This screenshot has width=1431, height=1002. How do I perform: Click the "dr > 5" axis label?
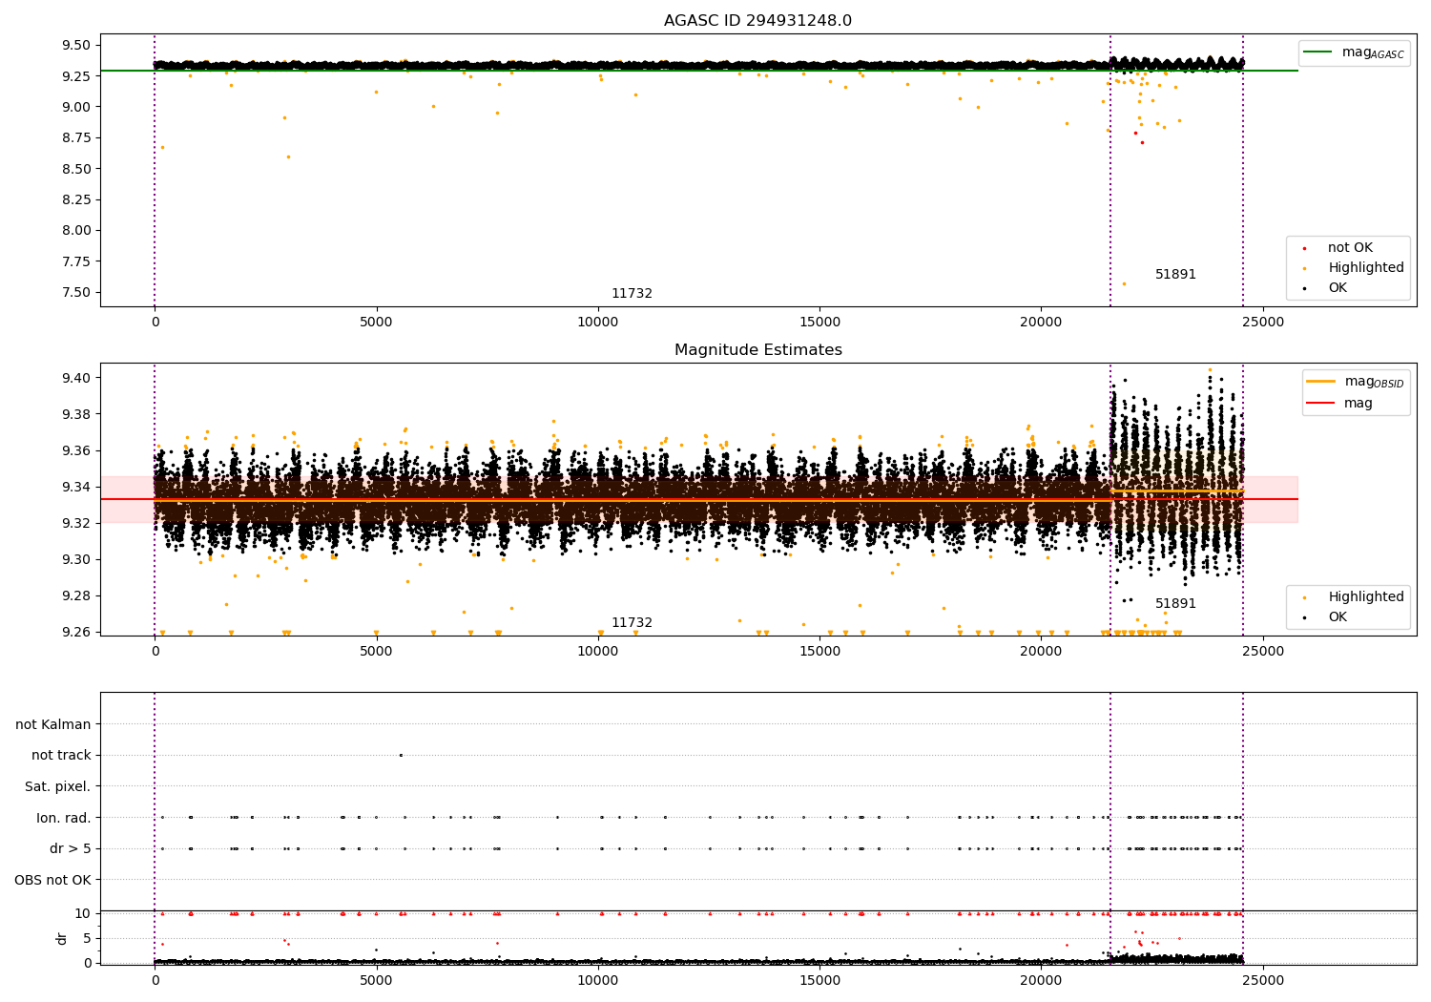[x=71, y=848]
